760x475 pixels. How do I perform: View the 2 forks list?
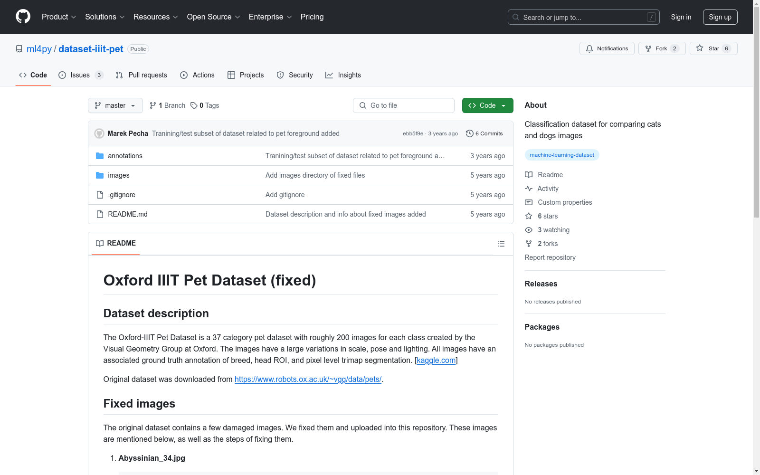click(541, 244)
